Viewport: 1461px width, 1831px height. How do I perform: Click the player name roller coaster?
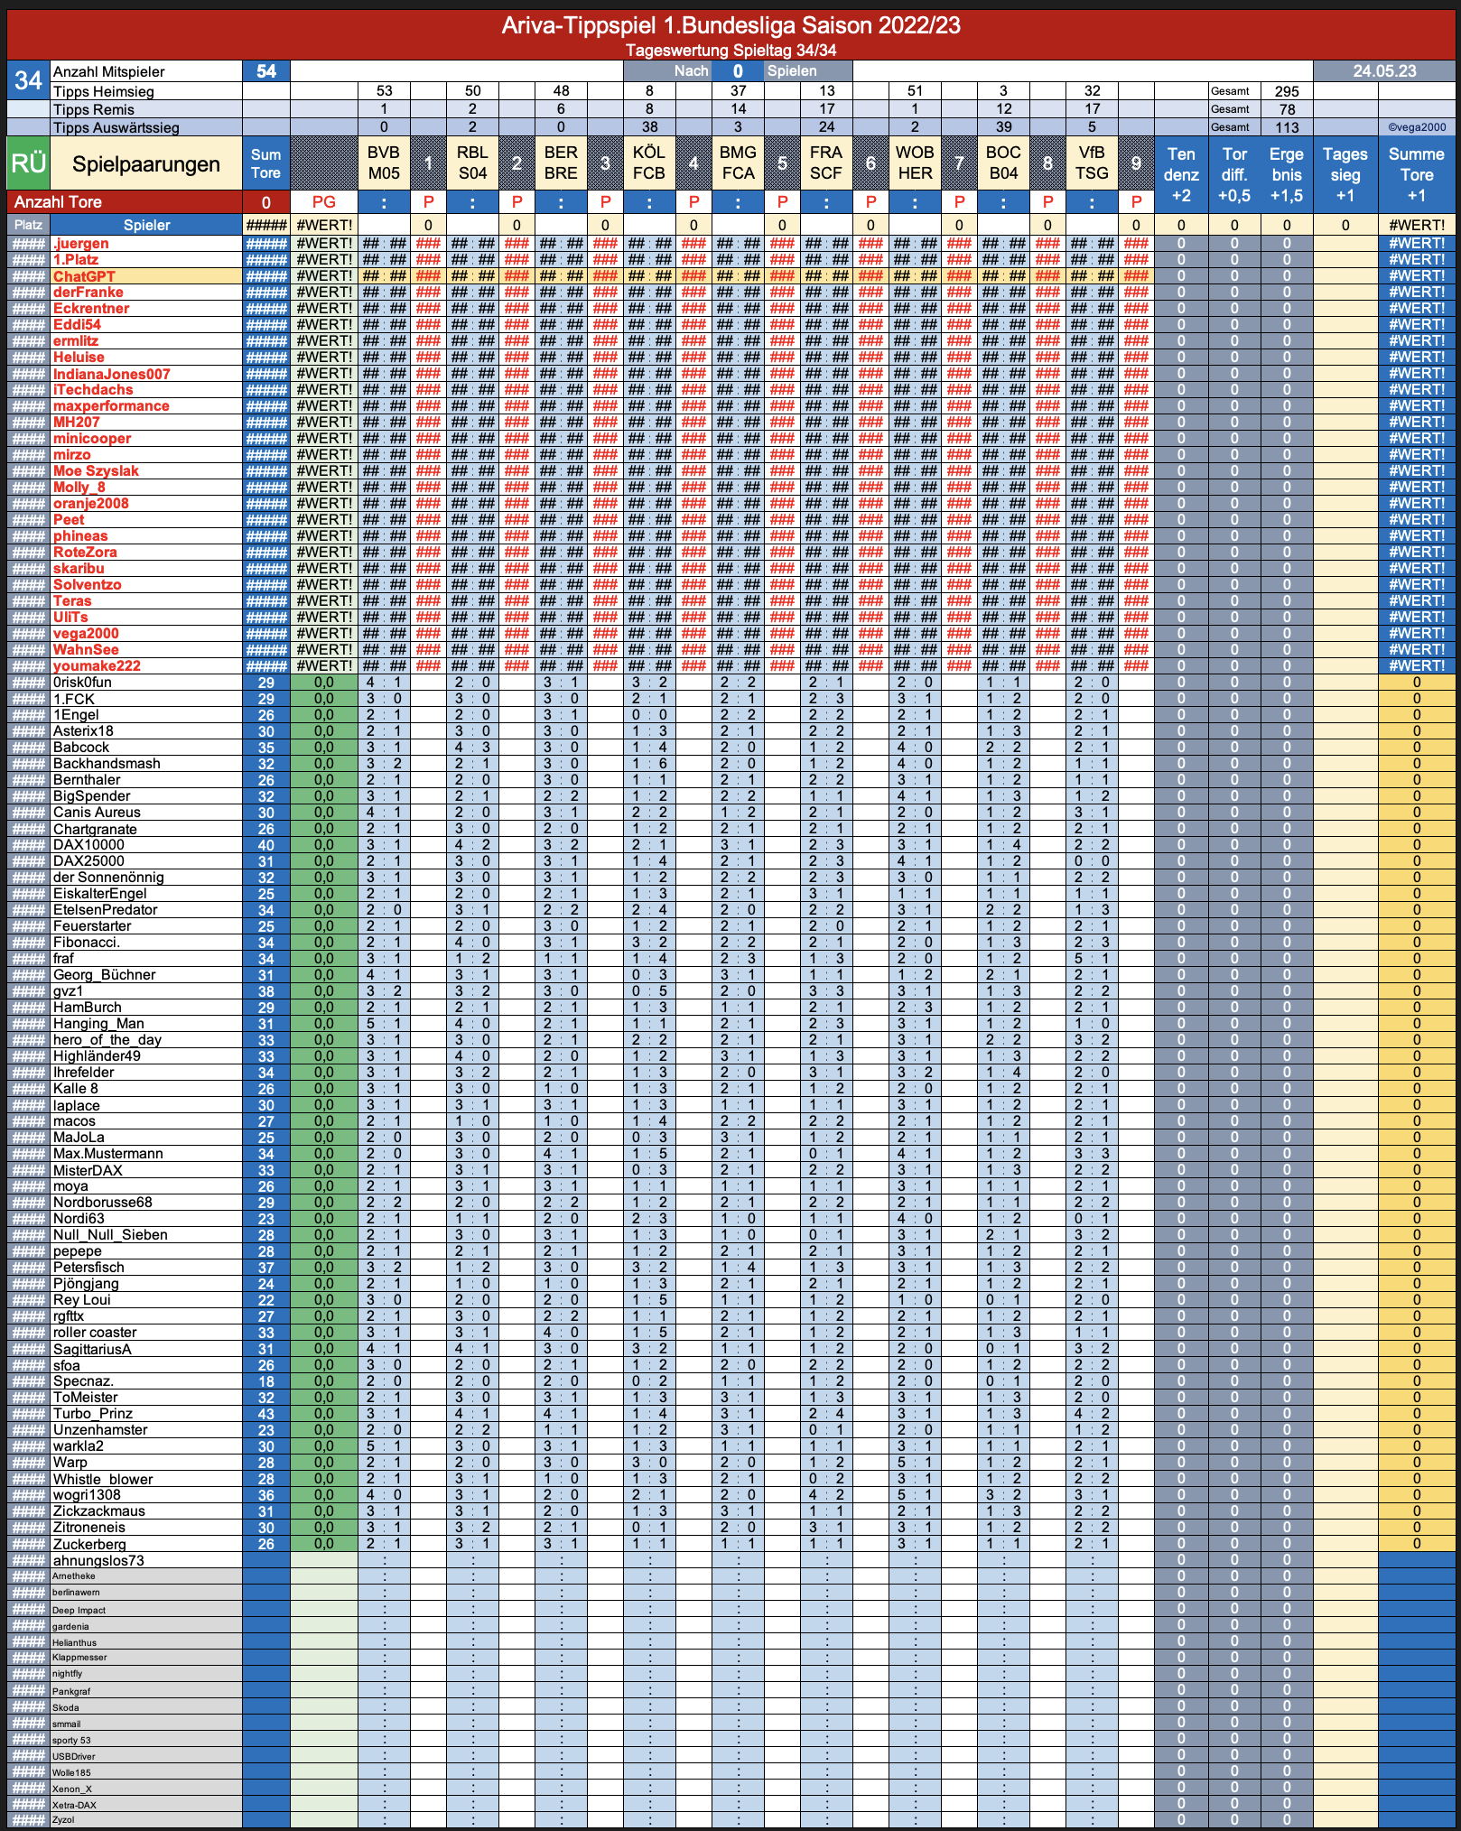coord(95,1332)
